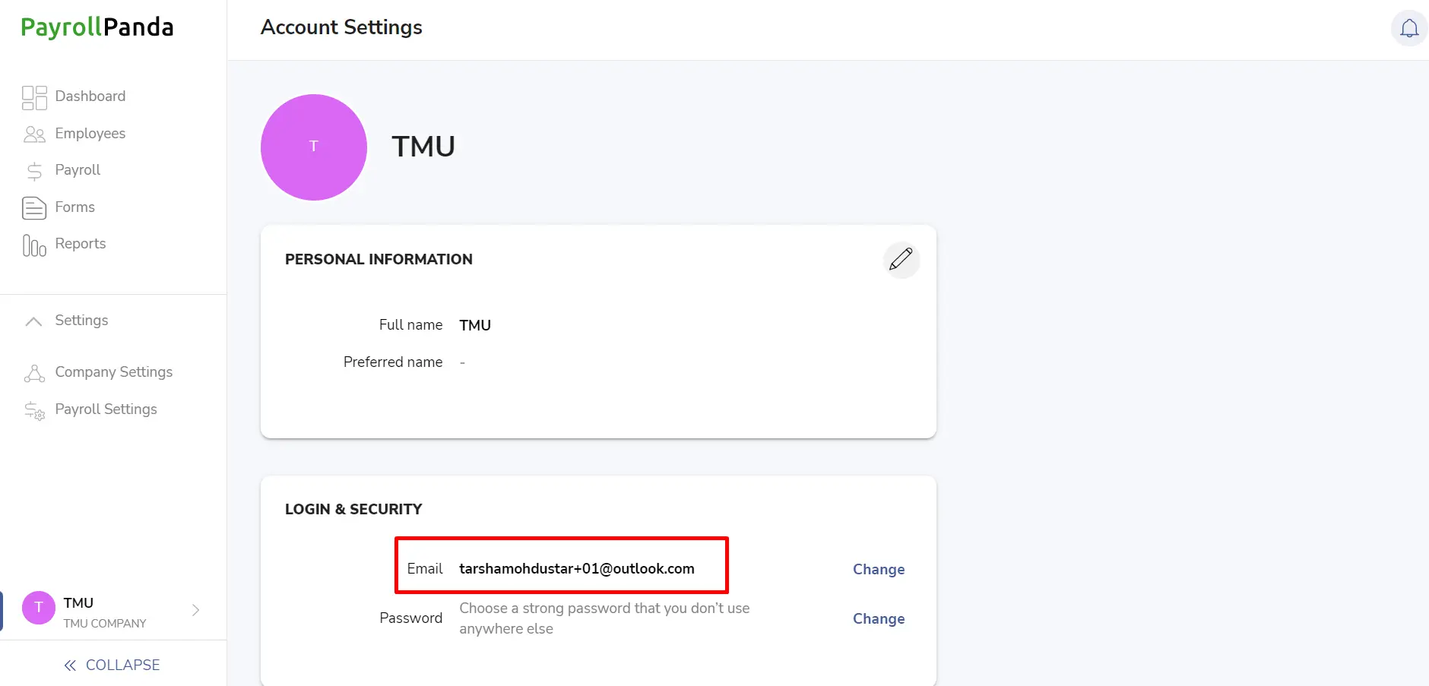1429x686 pixels.
Task: Click the Payroll Settings gear icon
Action: 34,410
